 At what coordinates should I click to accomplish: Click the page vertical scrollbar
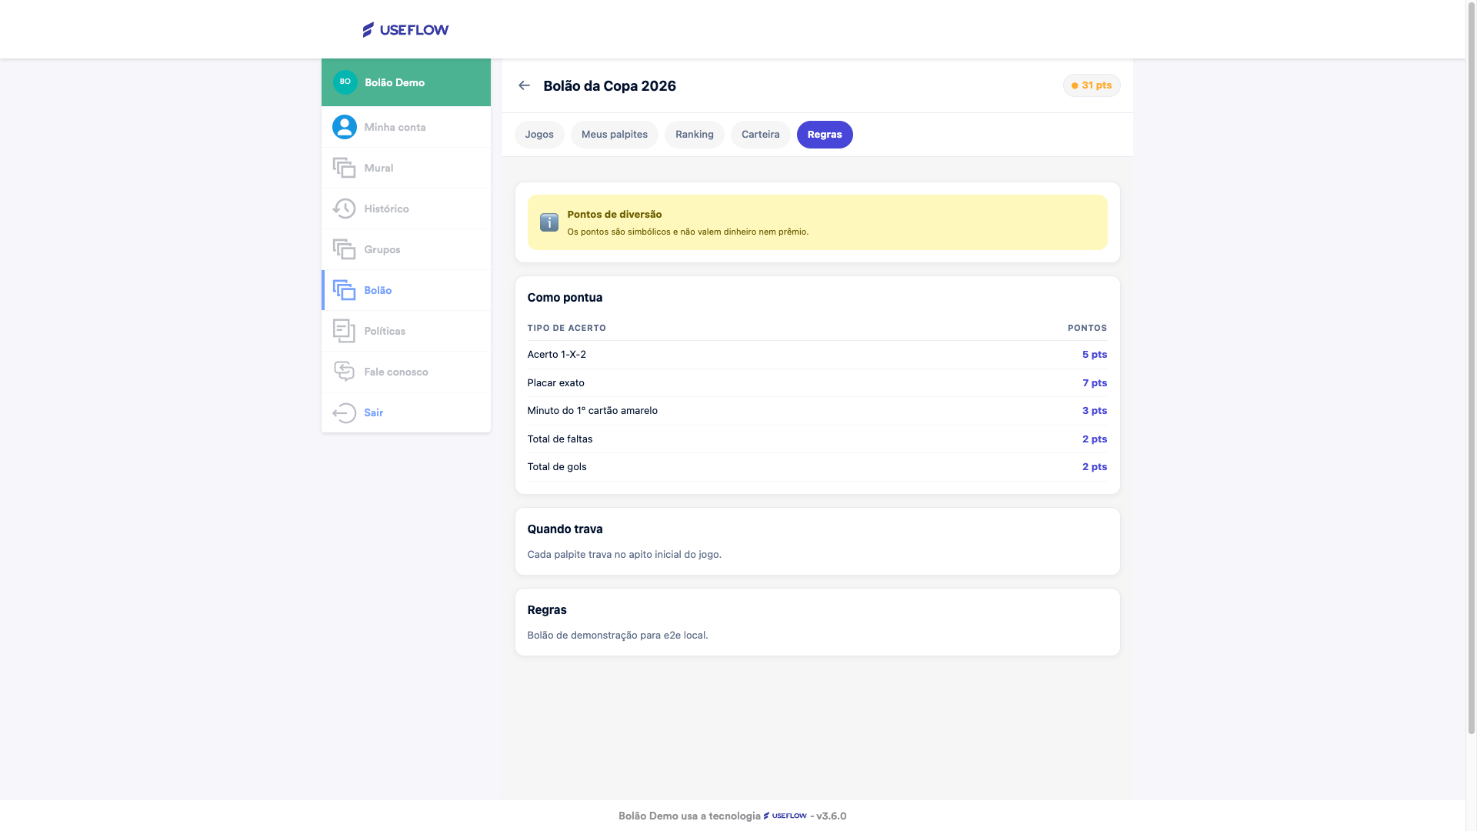coord(1472,368)
